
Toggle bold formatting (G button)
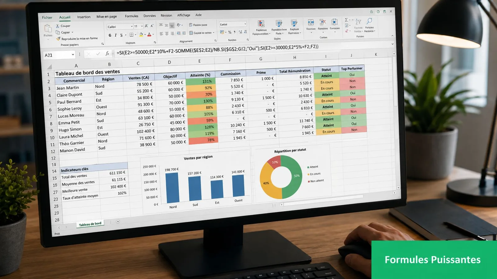tap(110, 35)
